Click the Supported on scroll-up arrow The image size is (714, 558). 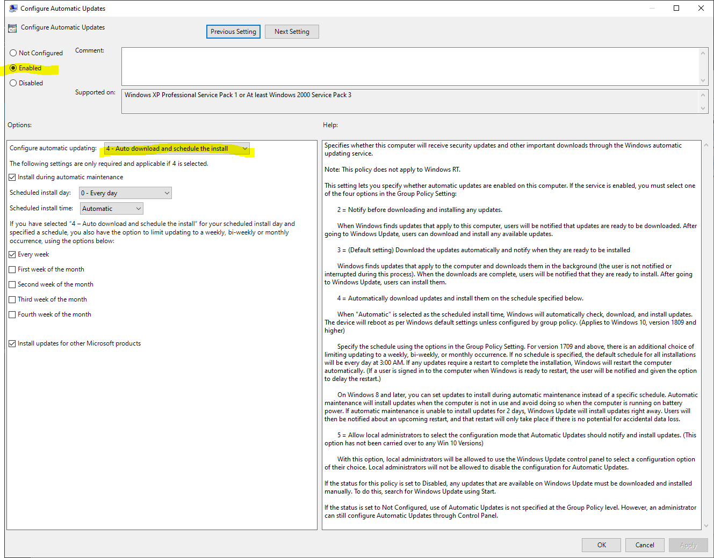703,94
